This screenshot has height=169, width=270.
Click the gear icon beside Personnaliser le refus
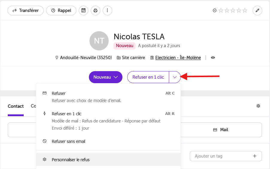point(45,159)
